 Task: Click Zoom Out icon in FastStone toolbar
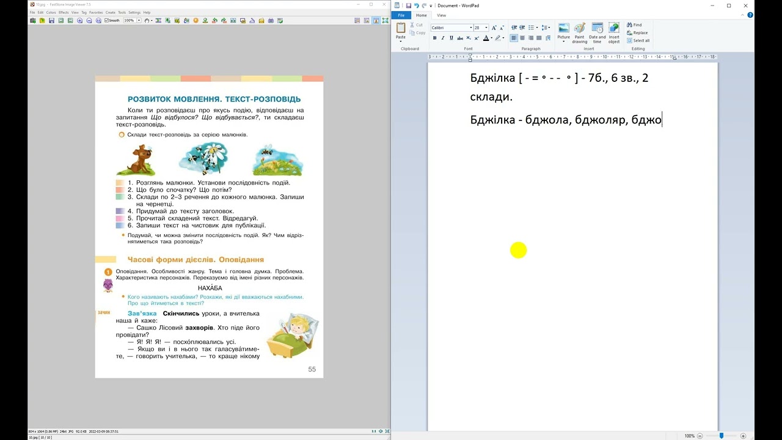click(89, 20)
